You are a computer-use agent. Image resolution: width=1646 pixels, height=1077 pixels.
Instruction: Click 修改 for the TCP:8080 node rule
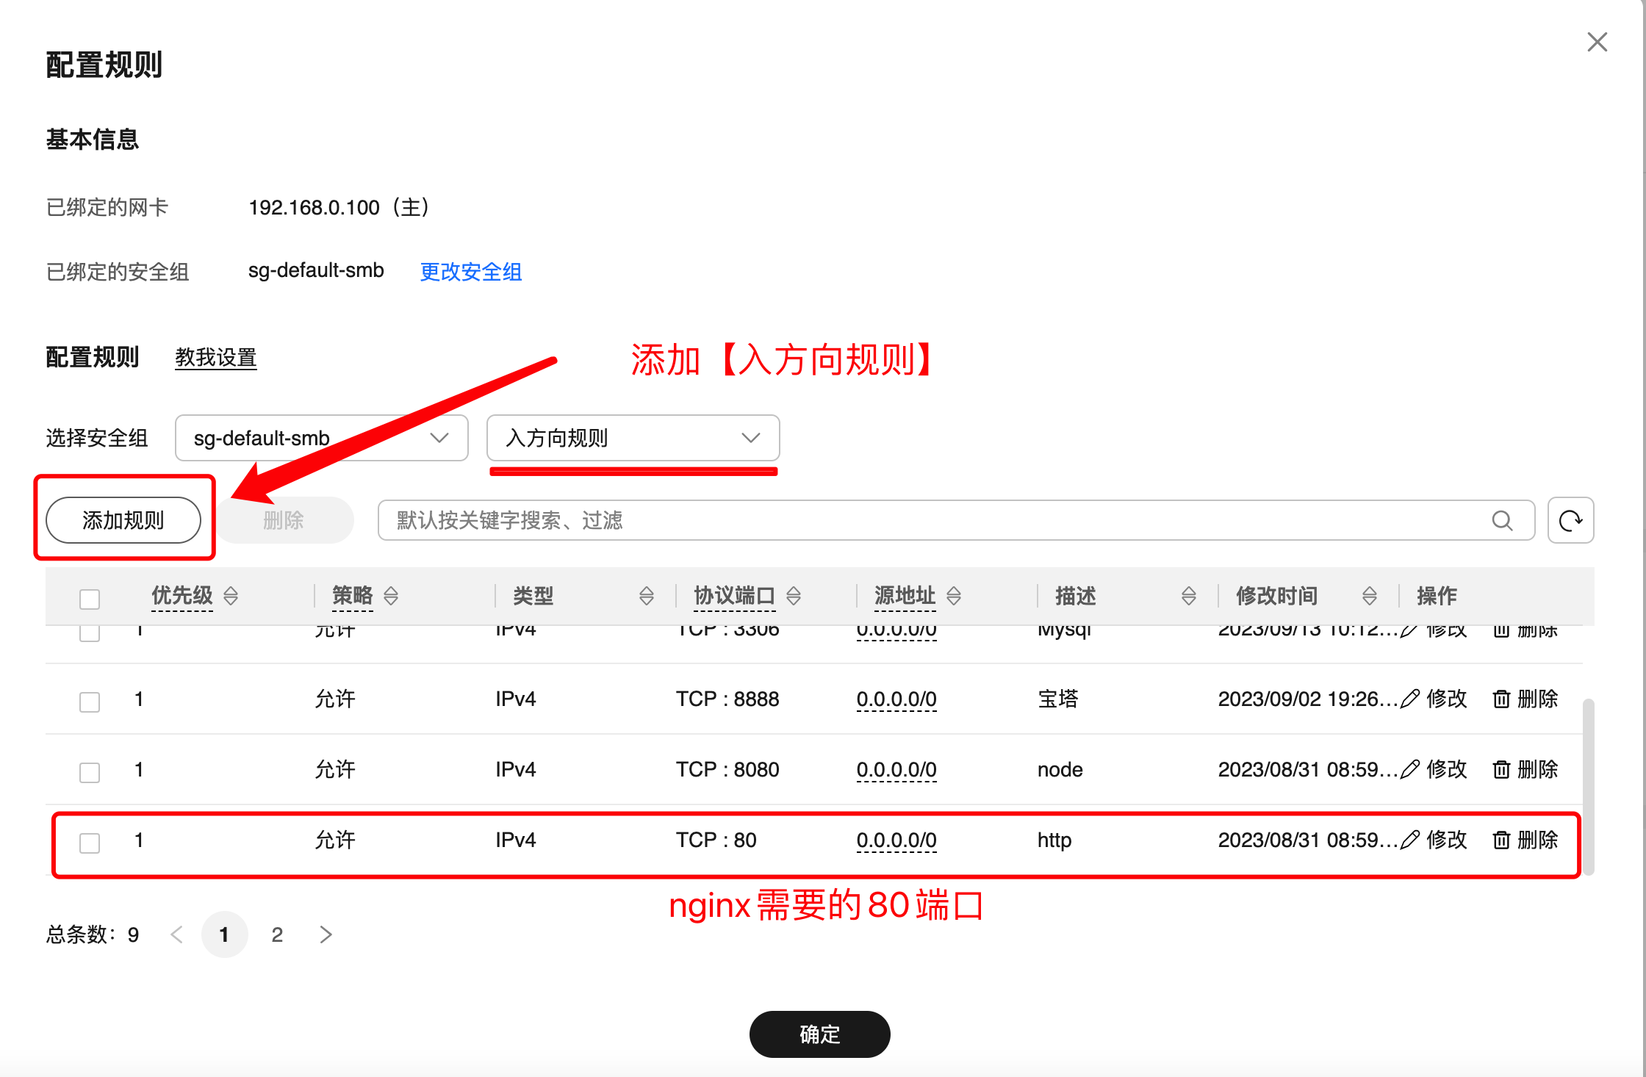click(x=1434, y=769)
